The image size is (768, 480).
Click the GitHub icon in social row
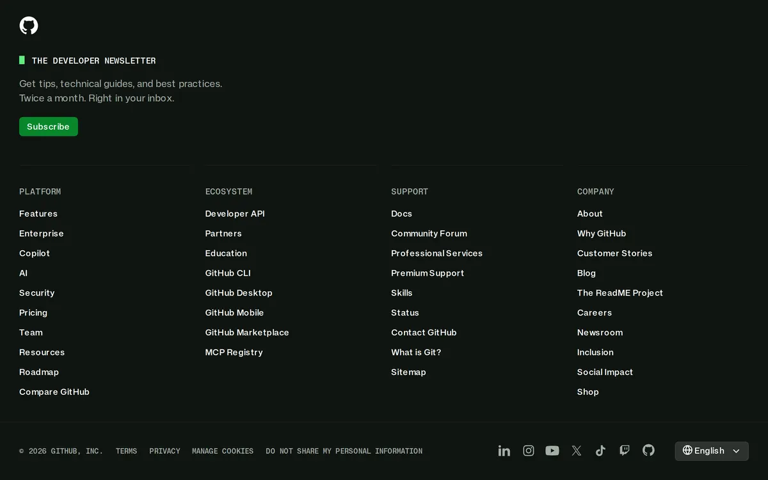(648, 451)
